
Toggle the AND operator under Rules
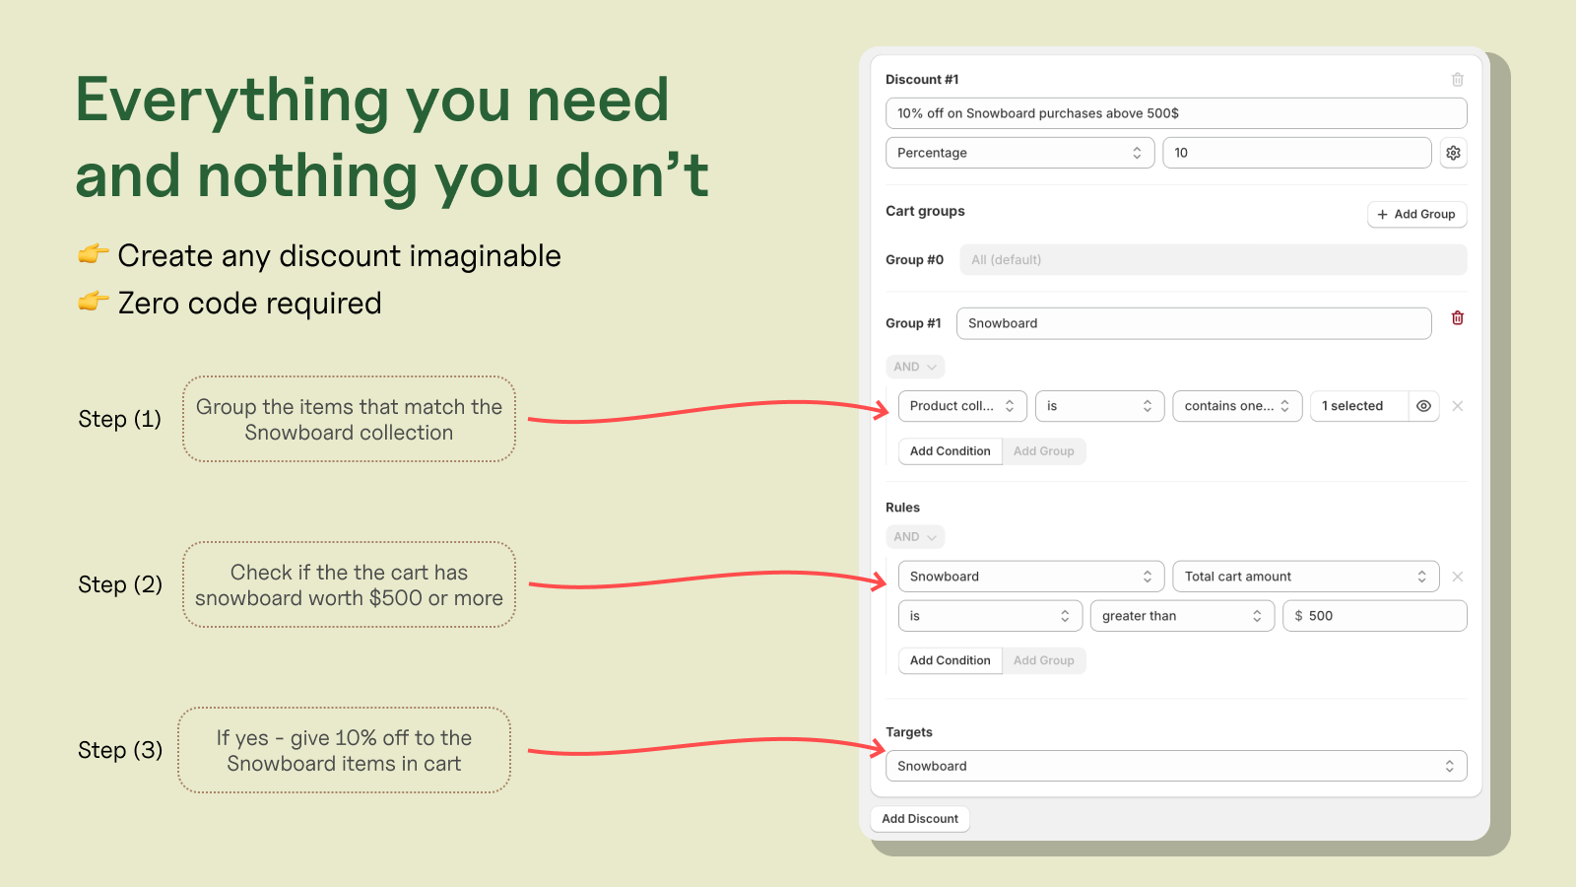click(x=914, y=537)
